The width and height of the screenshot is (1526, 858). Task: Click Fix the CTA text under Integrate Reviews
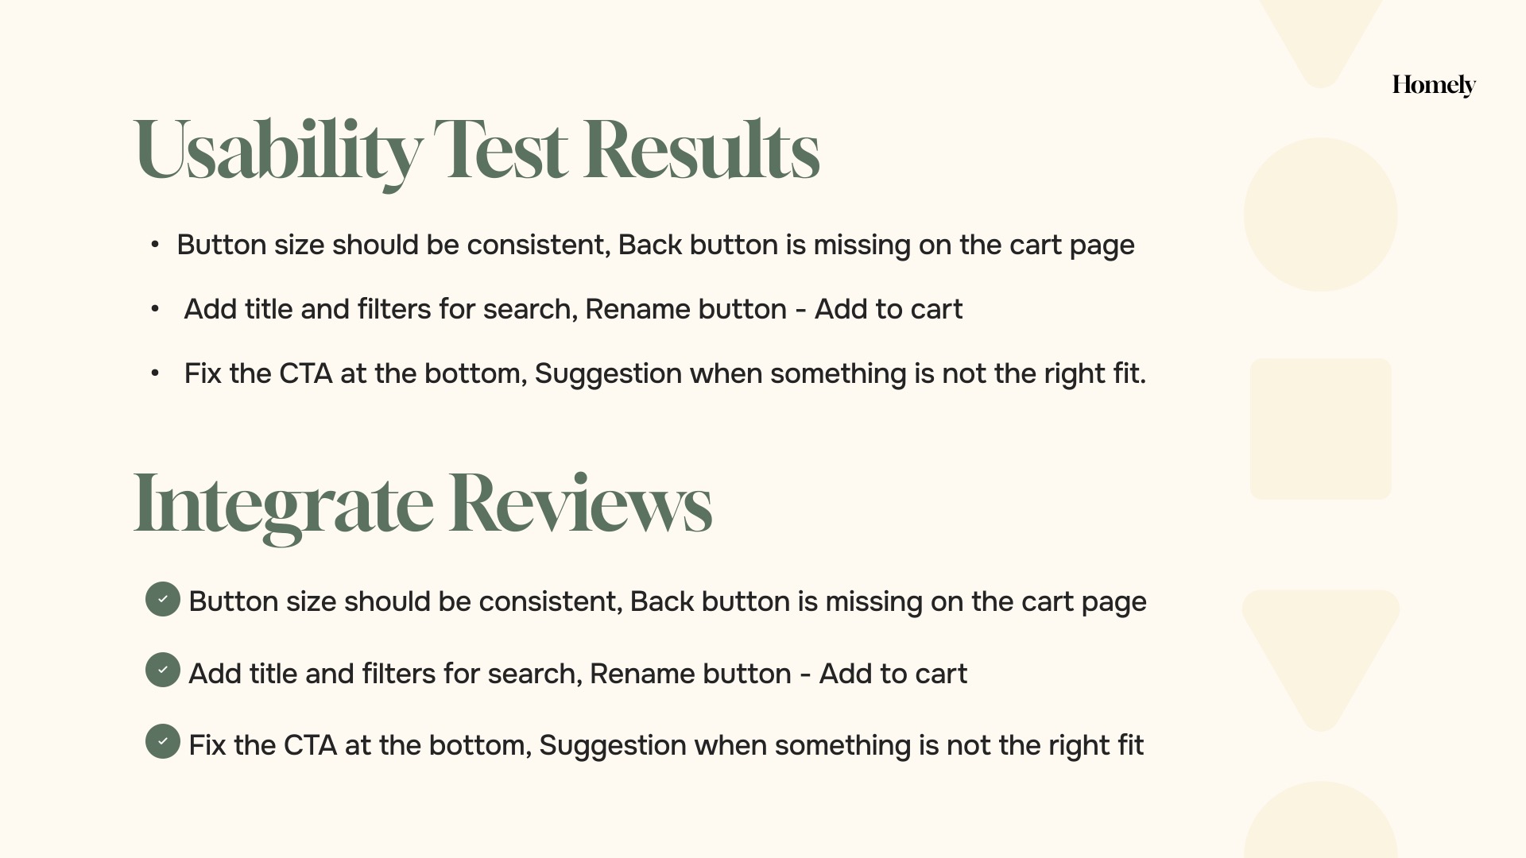tap(665, 745)
